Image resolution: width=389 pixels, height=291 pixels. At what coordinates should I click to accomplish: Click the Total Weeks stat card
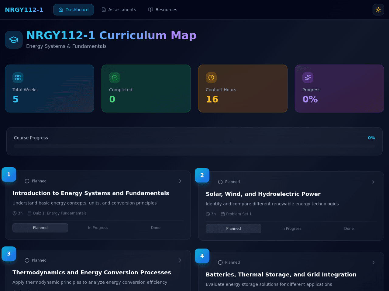tap(50, 89)
